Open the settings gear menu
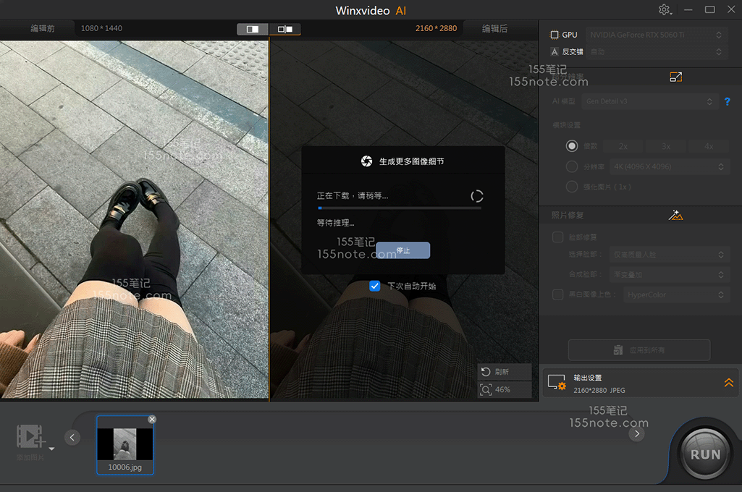The image size is (742, 492). [664, 10]
